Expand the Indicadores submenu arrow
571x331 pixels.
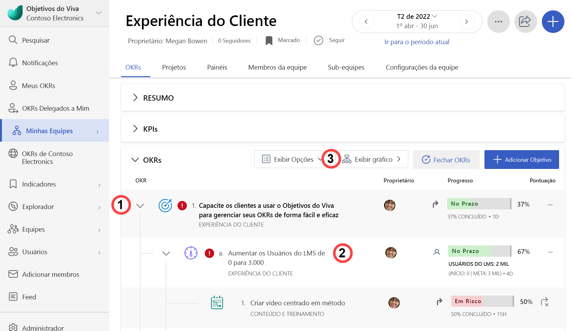point(99,185)
